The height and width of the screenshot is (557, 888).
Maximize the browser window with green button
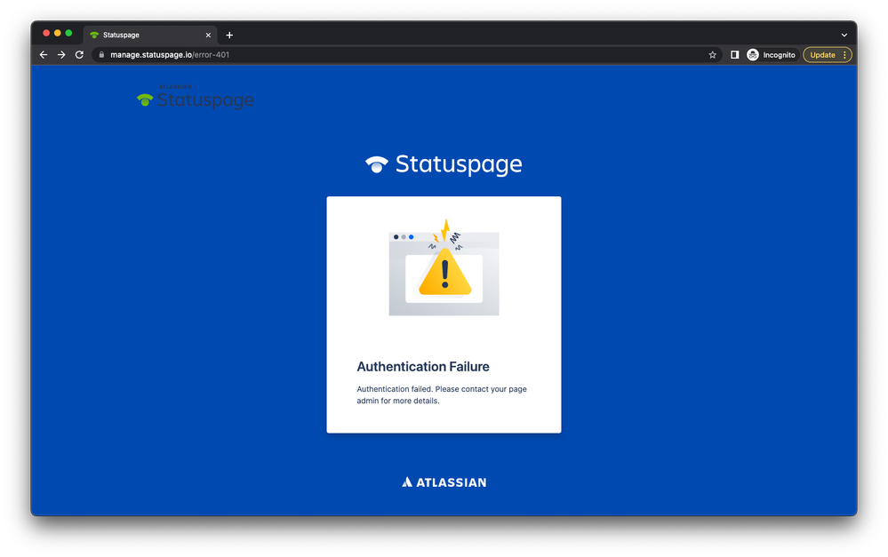68,34
